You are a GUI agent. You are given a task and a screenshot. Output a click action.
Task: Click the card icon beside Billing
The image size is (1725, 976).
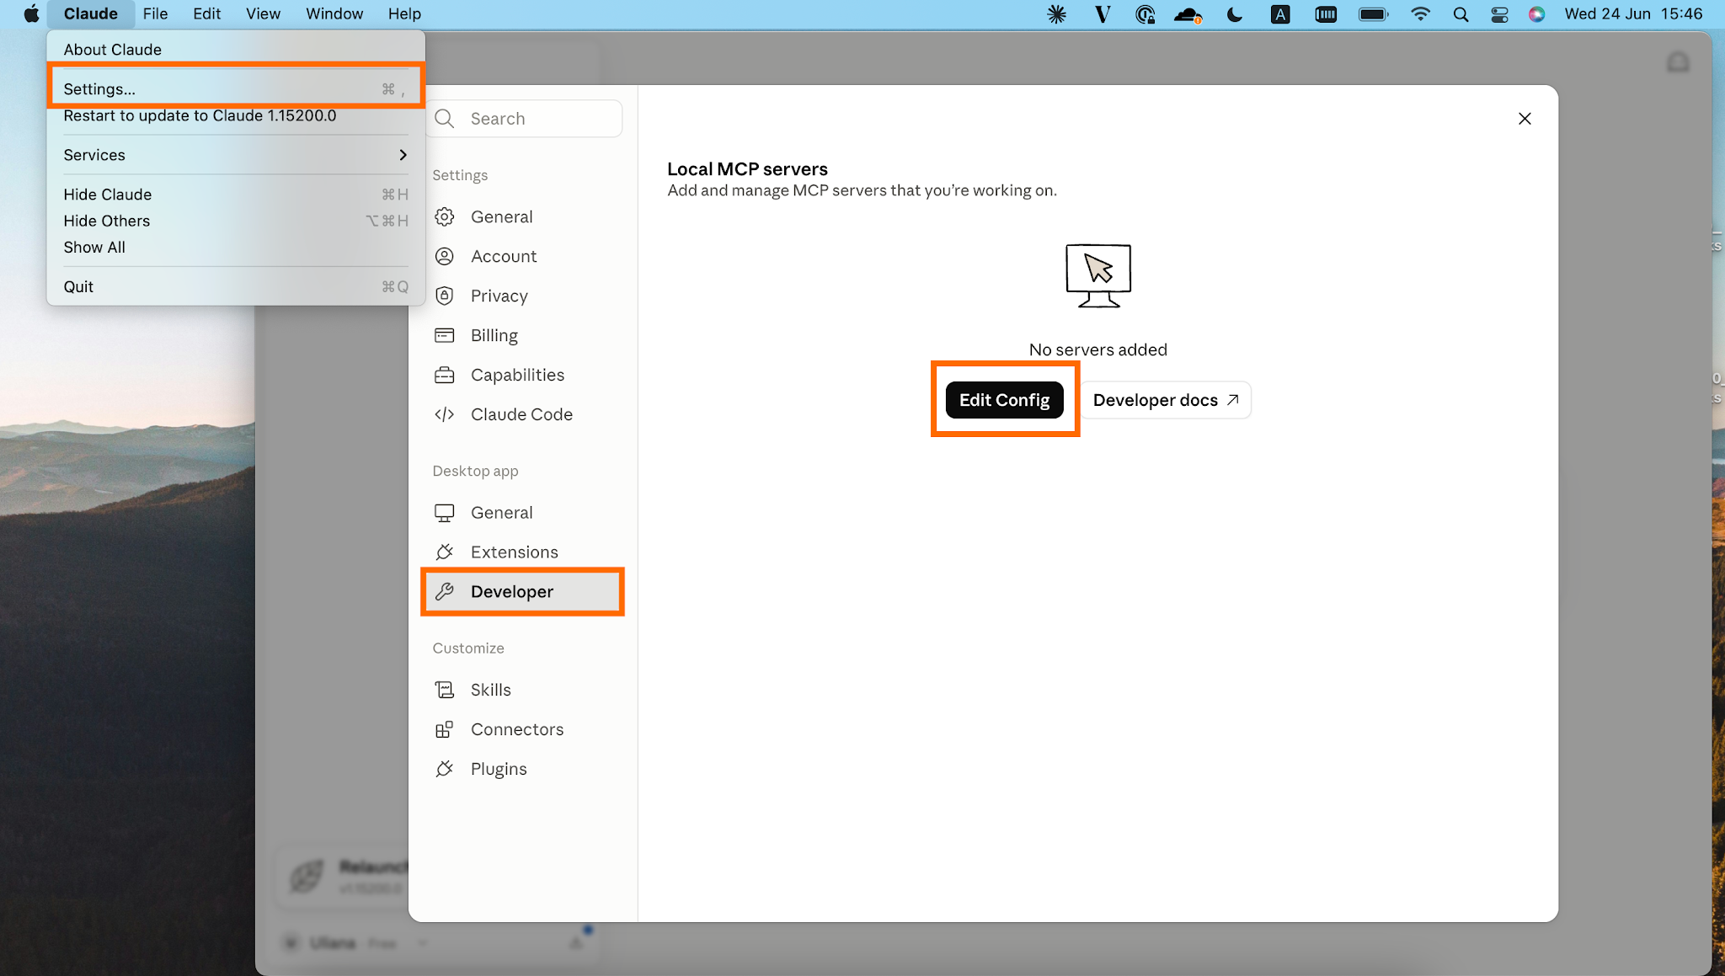pos(444,335)
